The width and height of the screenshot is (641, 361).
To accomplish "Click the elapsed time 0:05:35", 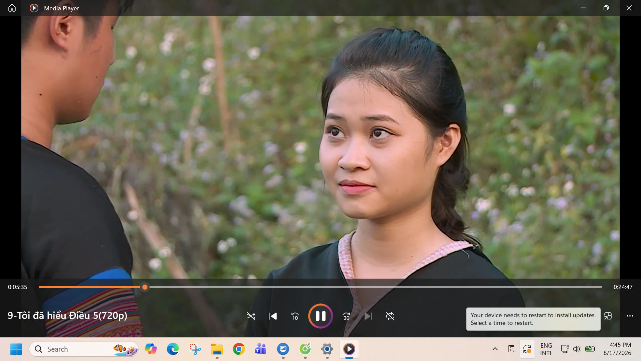I will (18, 287).
